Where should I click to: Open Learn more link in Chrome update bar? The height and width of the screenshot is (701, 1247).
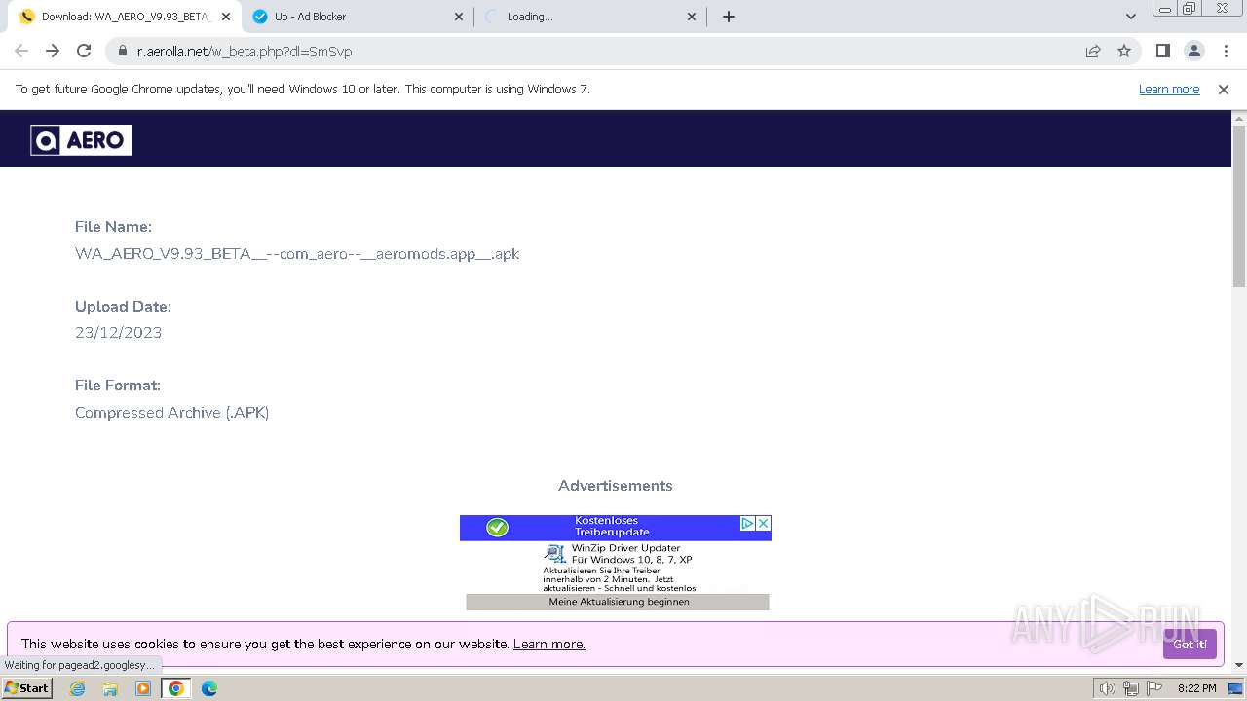[x=1169, y=90]
